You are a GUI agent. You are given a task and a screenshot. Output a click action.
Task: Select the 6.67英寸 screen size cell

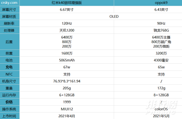[x=67, y=9]
